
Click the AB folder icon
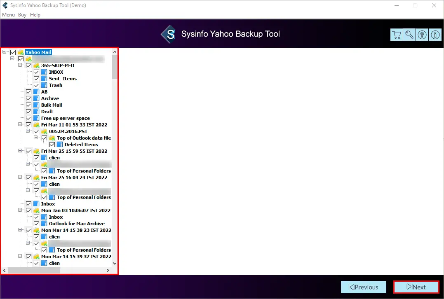tap(36, 92)
